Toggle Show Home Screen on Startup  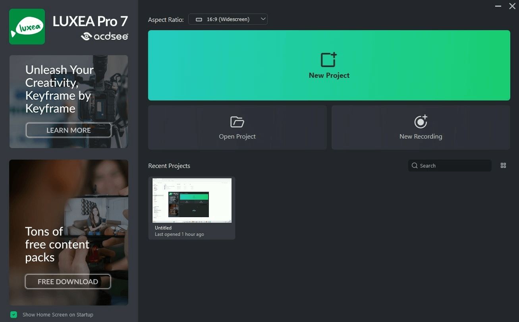(14, 314)
